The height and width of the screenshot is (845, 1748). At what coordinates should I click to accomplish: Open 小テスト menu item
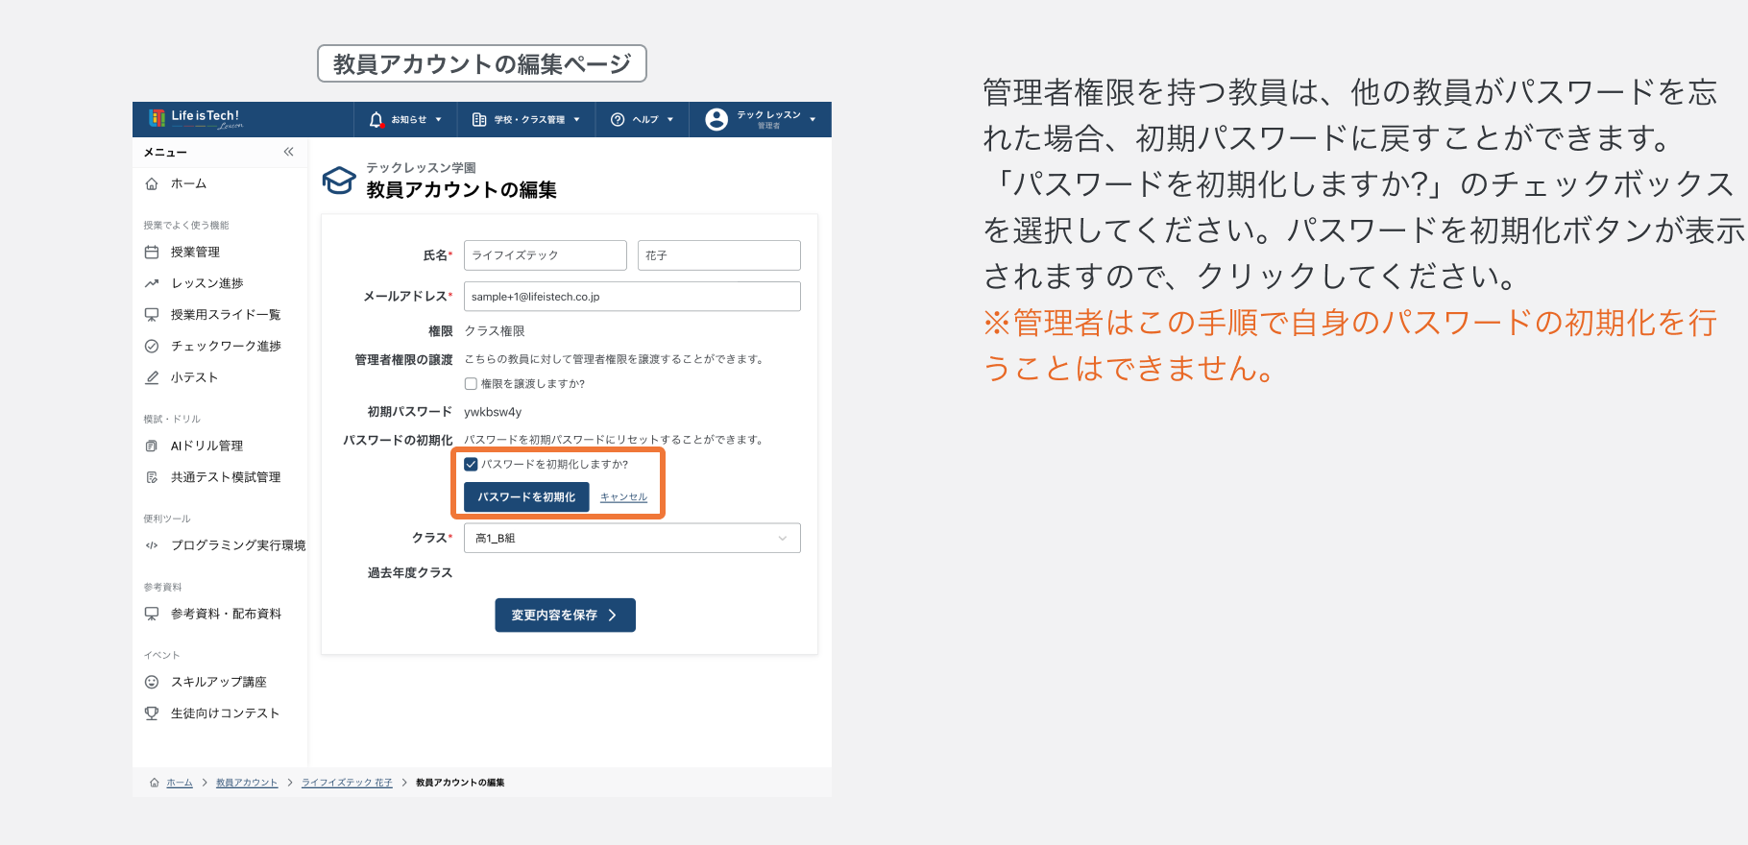(x=195, y=377)
